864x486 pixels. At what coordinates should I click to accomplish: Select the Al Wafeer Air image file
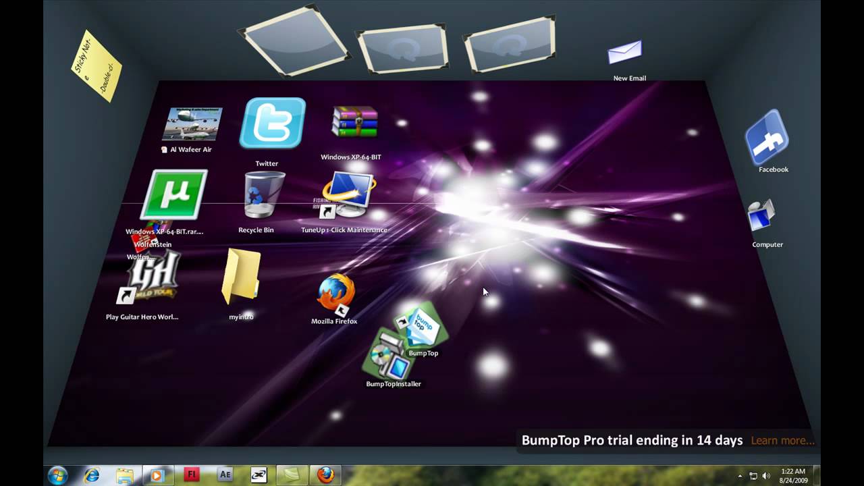click(192, 124)
